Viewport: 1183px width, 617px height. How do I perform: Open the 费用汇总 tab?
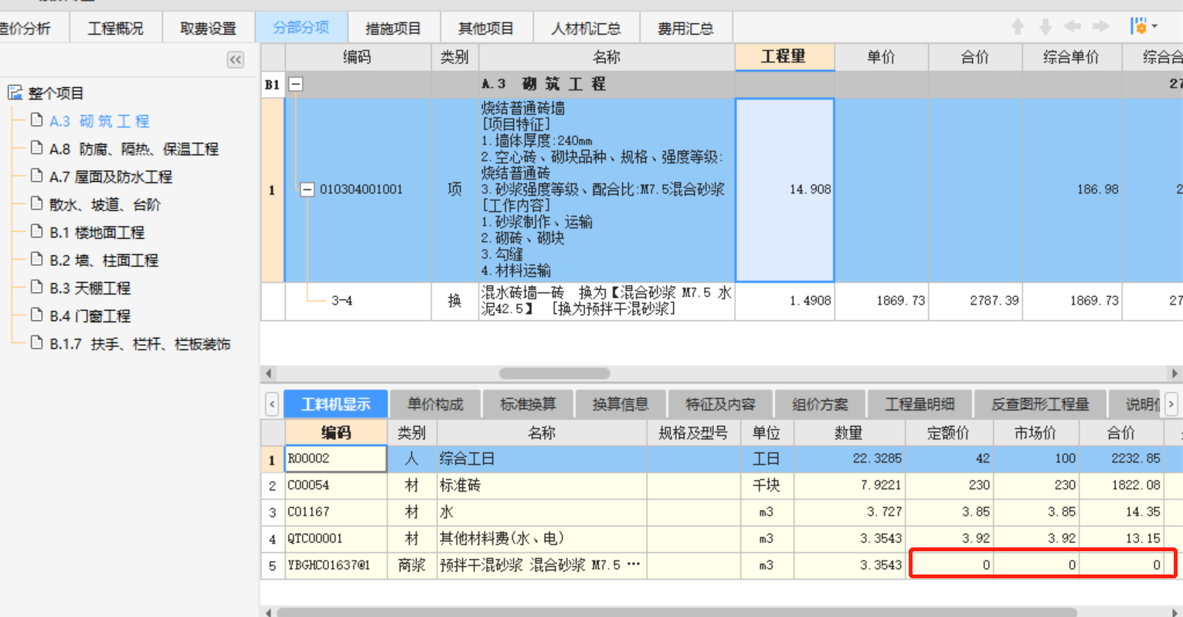[685, 29]
